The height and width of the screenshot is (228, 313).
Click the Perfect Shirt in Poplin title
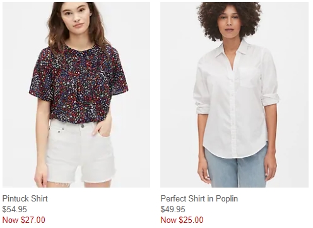(x=199, y=198)
